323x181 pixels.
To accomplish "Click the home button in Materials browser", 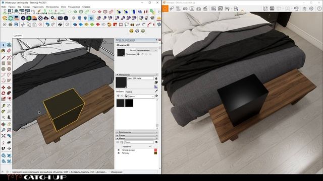I will point(126,96).
